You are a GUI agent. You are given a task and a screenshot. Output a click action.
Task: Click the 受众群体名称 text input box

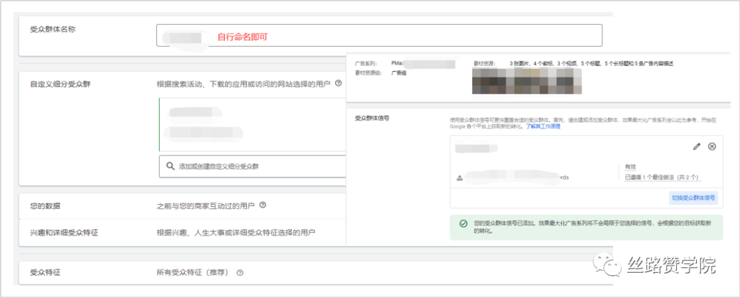379,36
